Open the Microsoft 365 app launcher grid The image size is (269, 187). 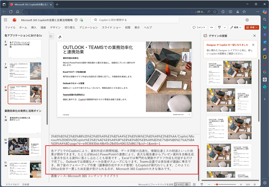(6, 20)
